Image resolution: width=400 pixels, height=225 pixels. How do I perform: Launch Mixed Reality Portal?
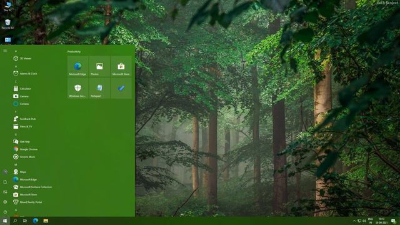point(37,202)
